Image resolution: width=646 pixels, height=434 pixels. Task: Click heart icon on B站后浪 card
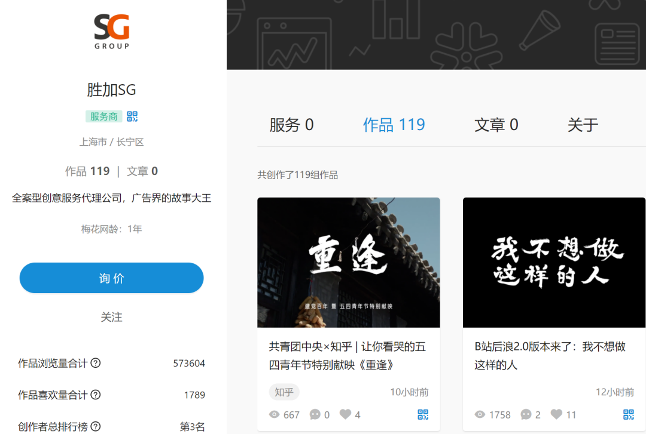pos(556,414)
